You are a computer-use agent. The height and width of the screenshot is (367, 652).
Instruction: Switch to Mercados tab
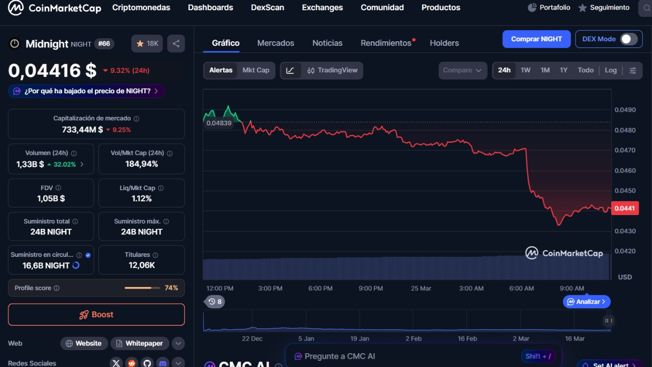[276, 43]
